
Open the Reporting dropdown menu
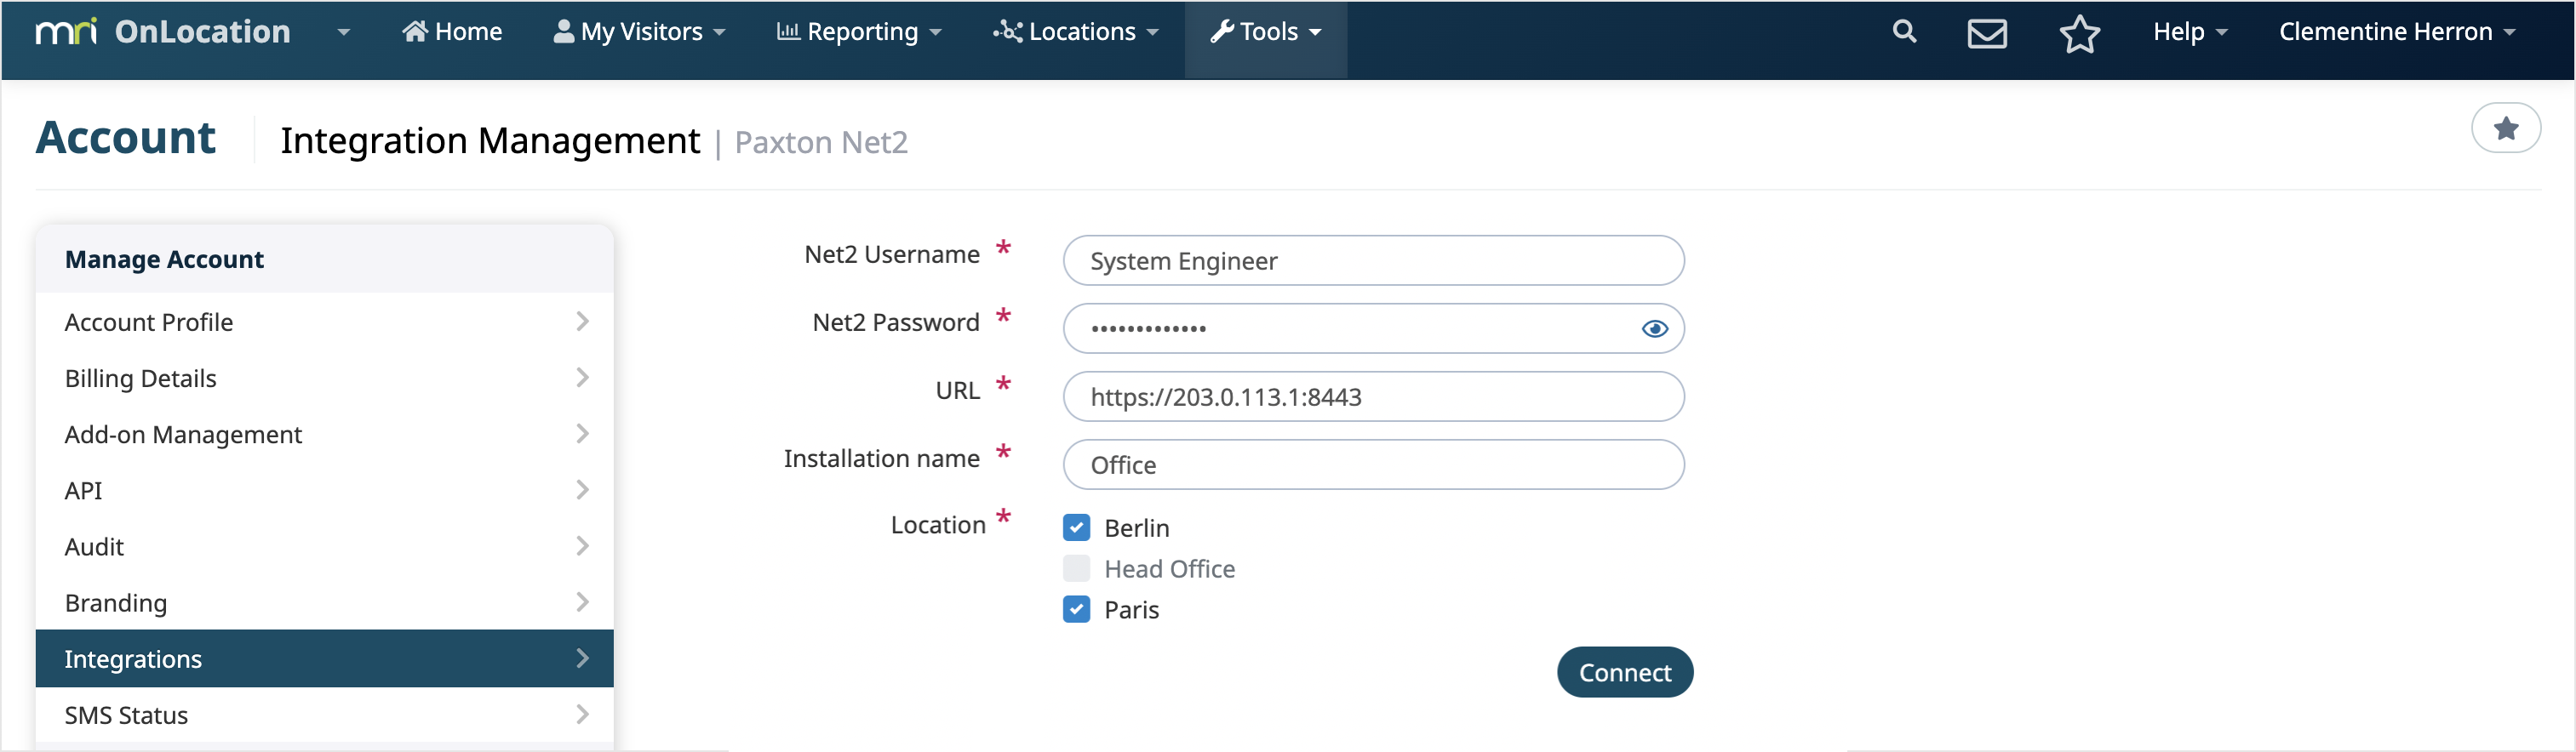pos(859,32)
